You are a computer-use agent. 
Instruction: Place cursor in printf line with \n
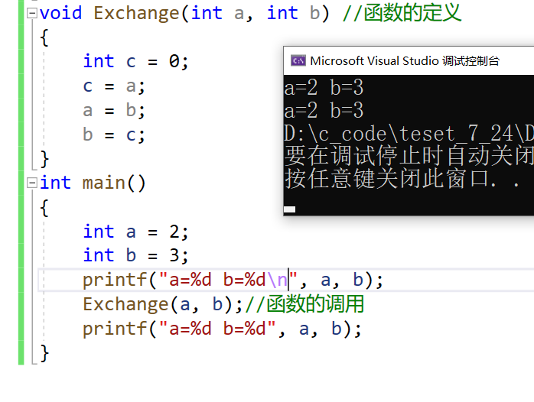233,280
